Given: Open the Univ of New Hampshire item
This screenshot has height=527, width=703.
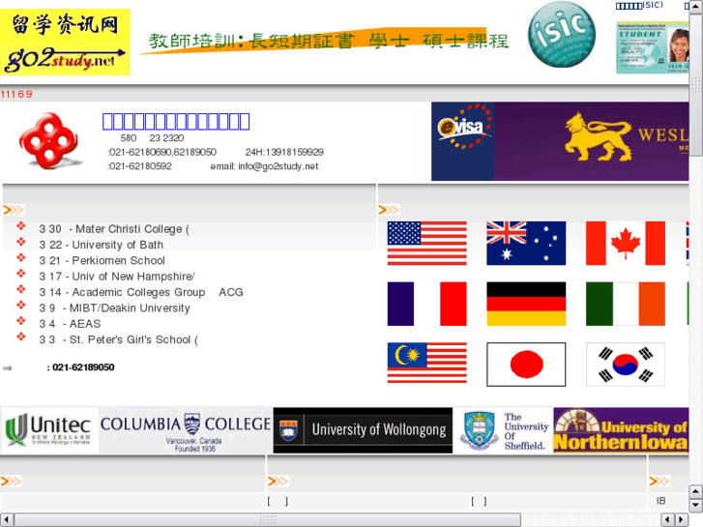Looking at the screenshot, I should click(x=117, y=277).
